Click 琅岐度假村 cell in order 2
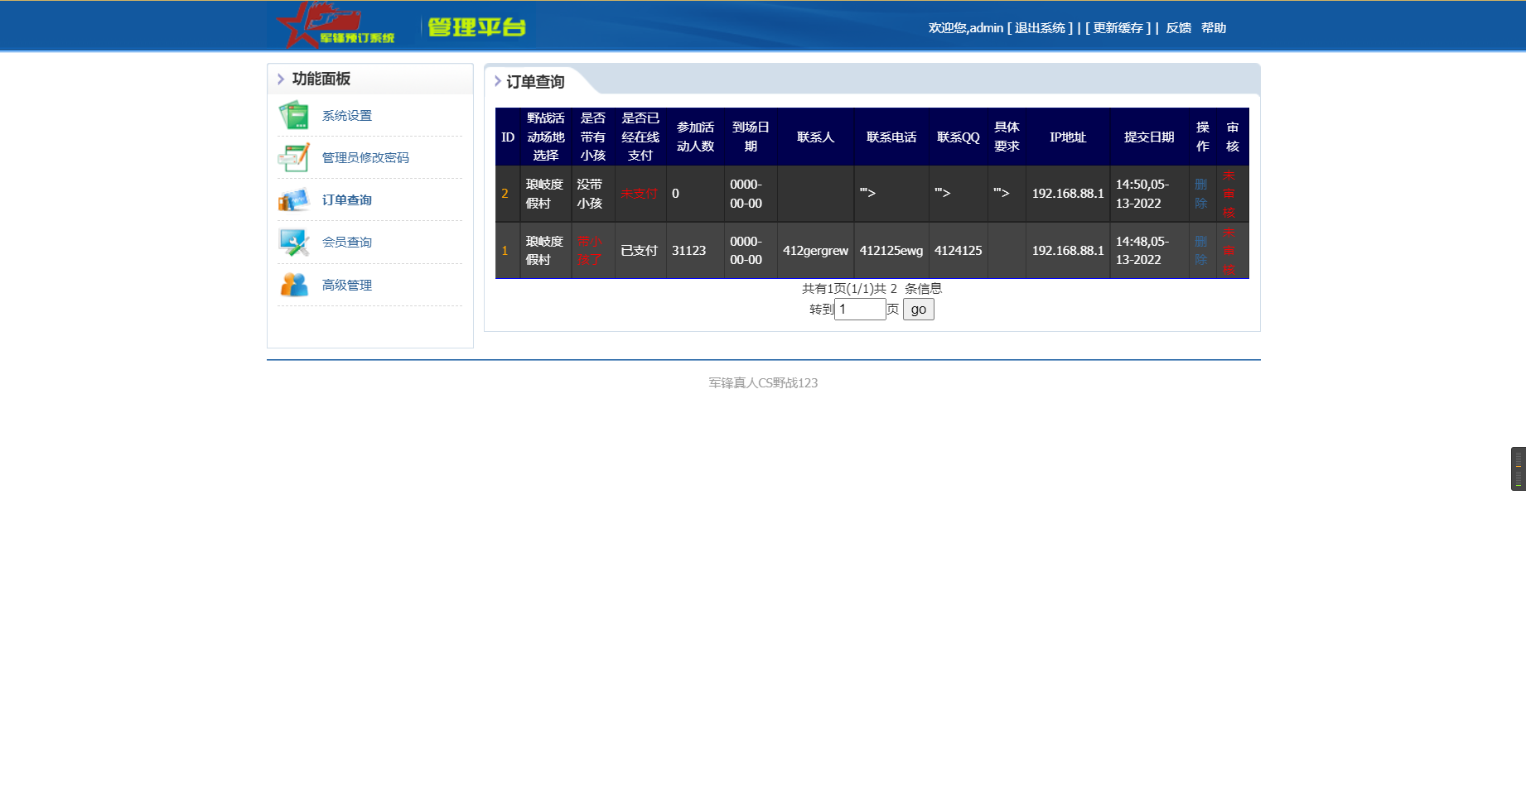This screenshot has width=1526, height=788. click(544, 194)
